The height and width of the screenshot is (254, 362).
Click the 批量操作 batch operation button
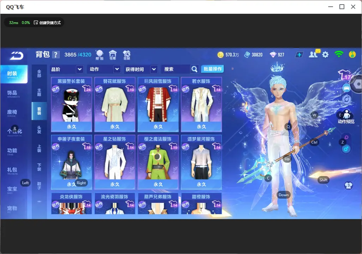point(212,69)
